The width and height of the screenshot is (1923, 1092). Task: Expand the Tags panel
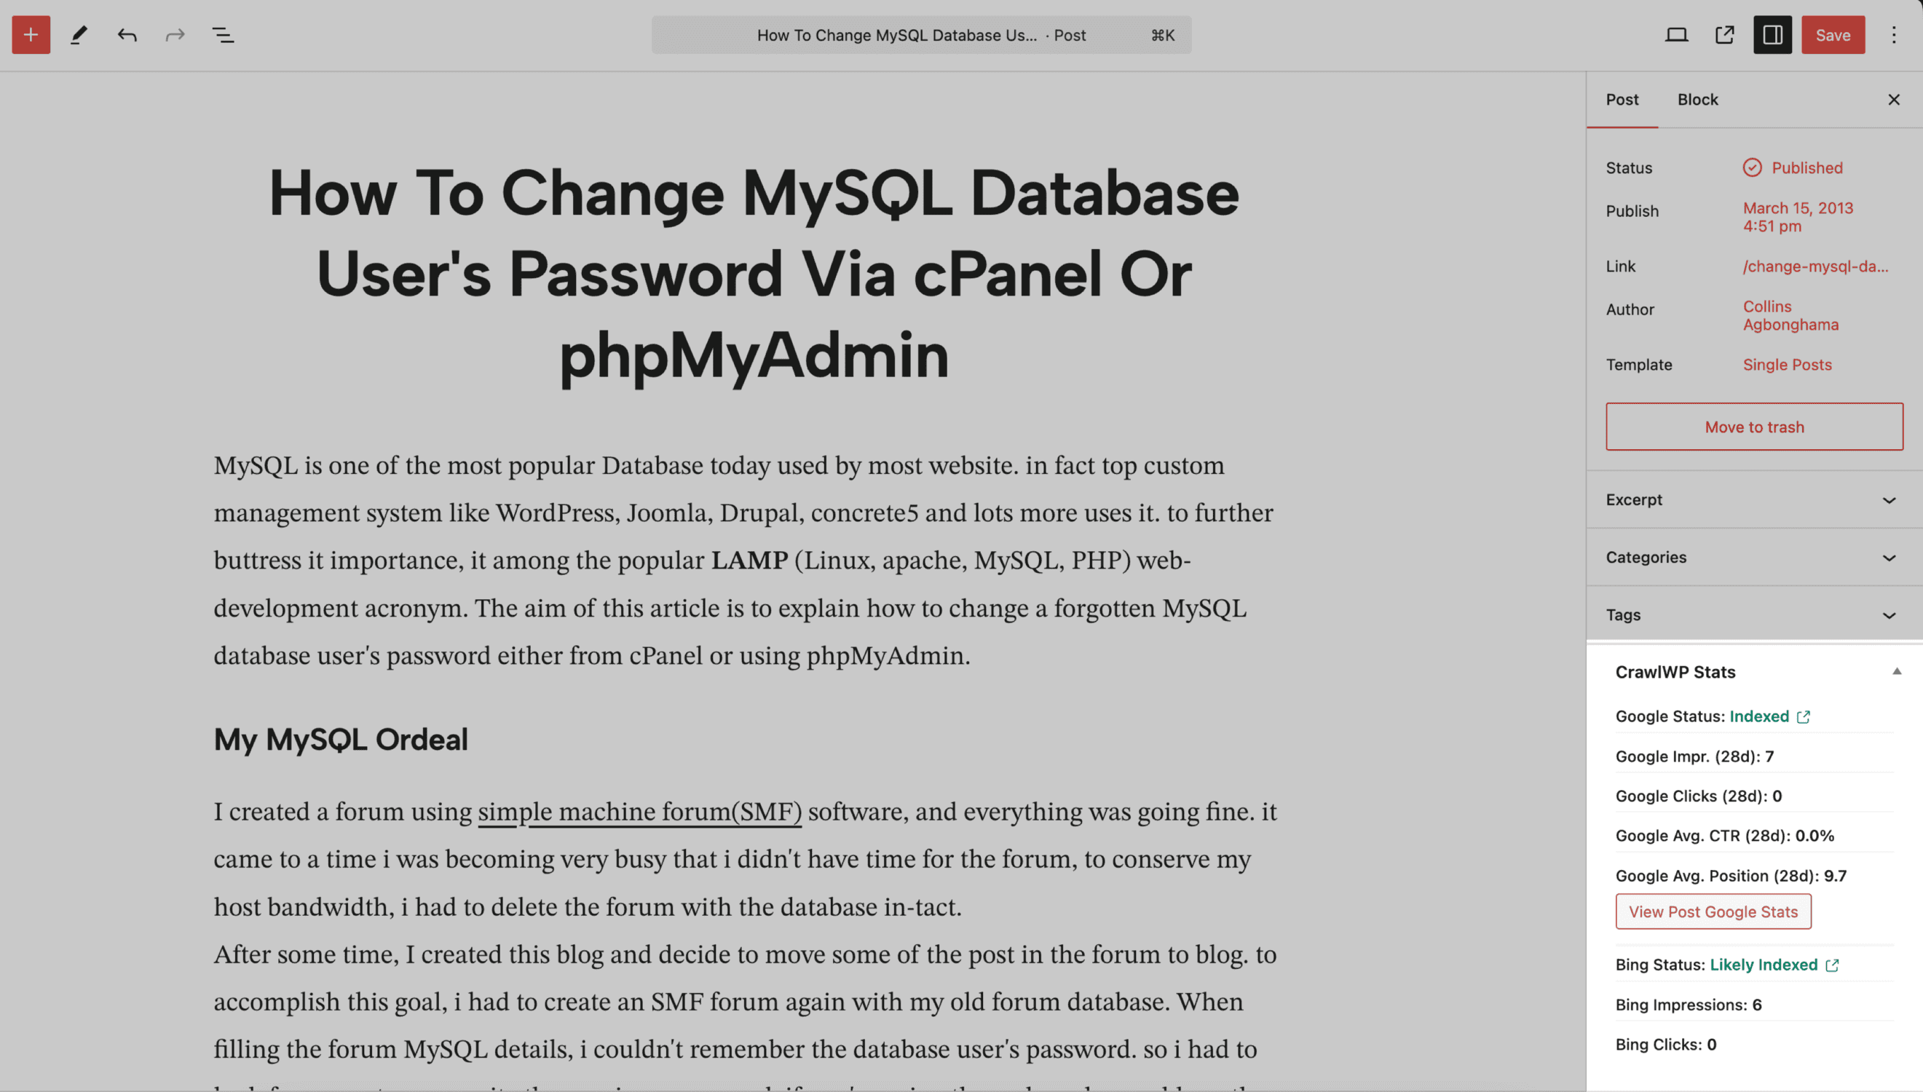[1754, 615]
